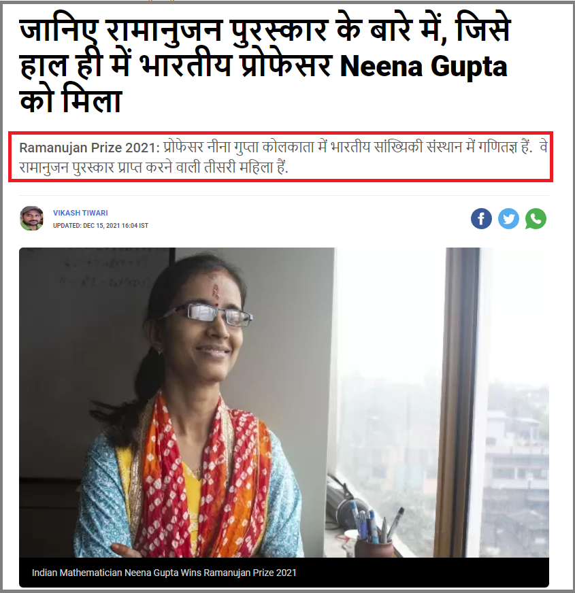
Task: Open the main photo of Neena Gupta
Action: pos(284,403)
